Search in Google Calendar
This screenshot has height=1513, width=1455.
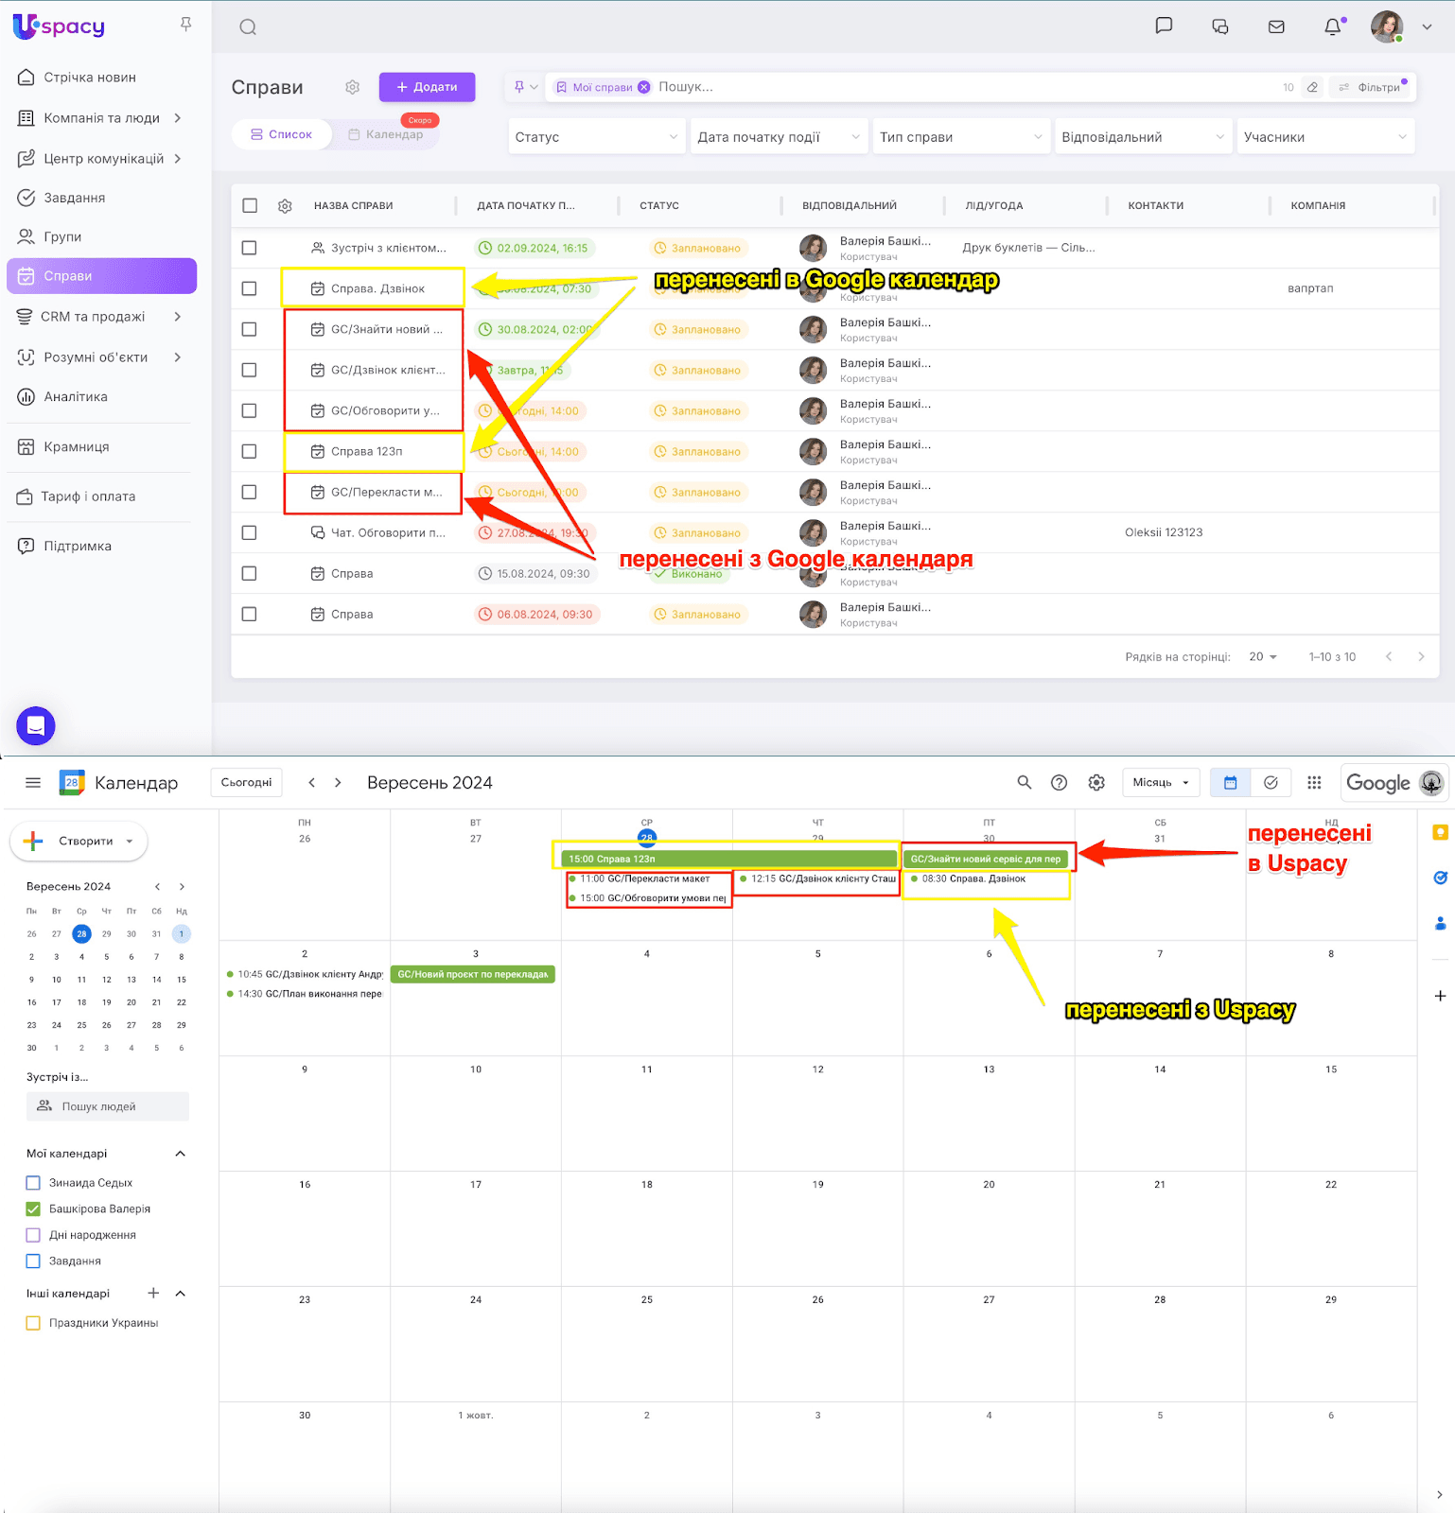point(1024,783)
